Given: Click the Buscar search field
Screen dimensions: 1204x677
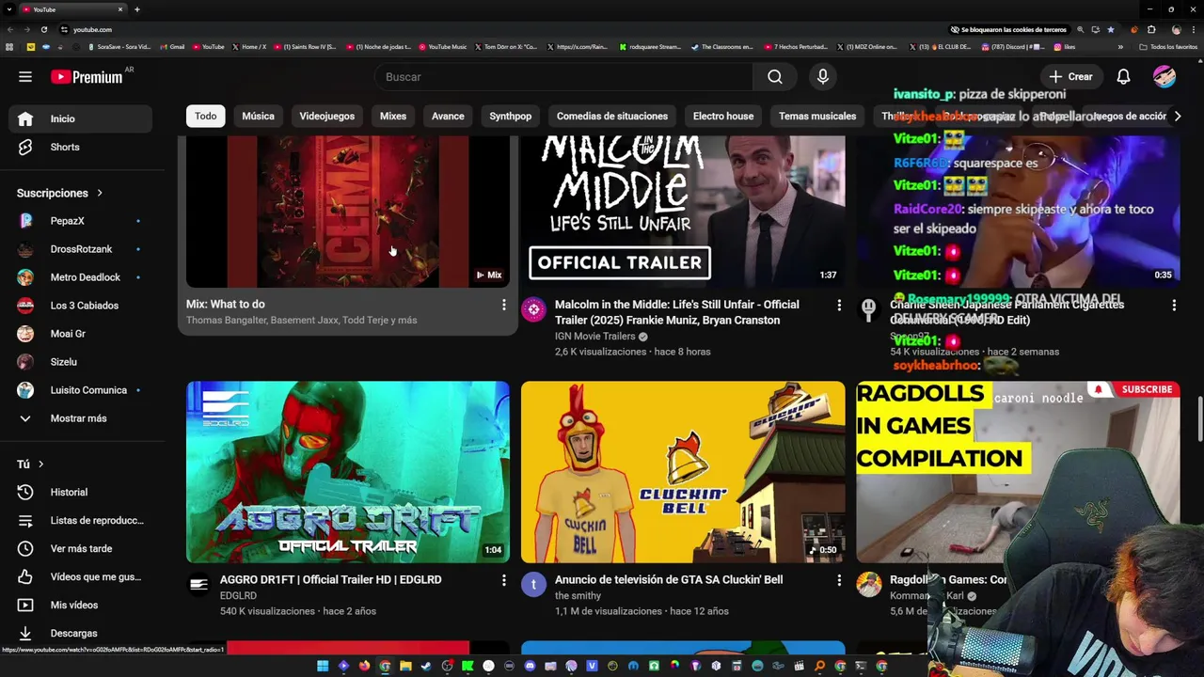Looking at the screenshot, I should (564, 77).
